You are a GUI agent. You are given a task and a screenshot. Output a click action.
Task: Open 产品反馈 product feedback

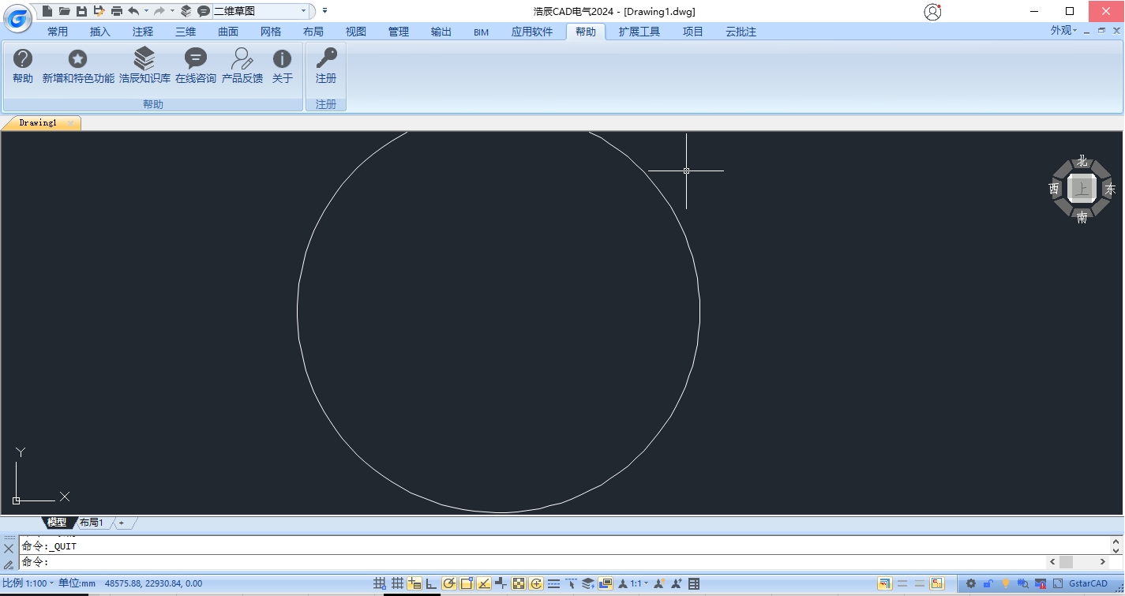242,66
